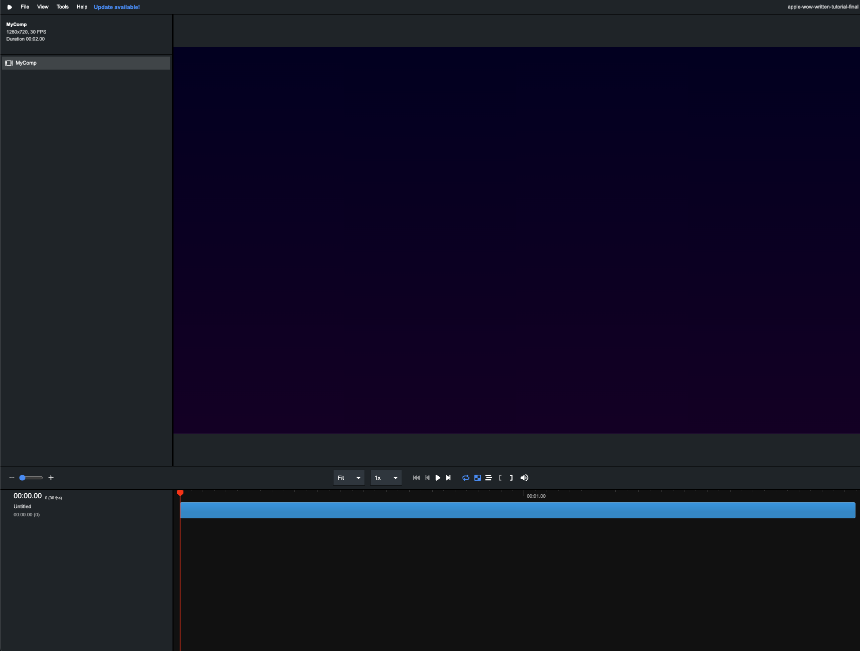Image resolution: width=860 pixels, height=651 pixels.
Task: Click the timeline zoom slider handle
Action: coord(23,478)
